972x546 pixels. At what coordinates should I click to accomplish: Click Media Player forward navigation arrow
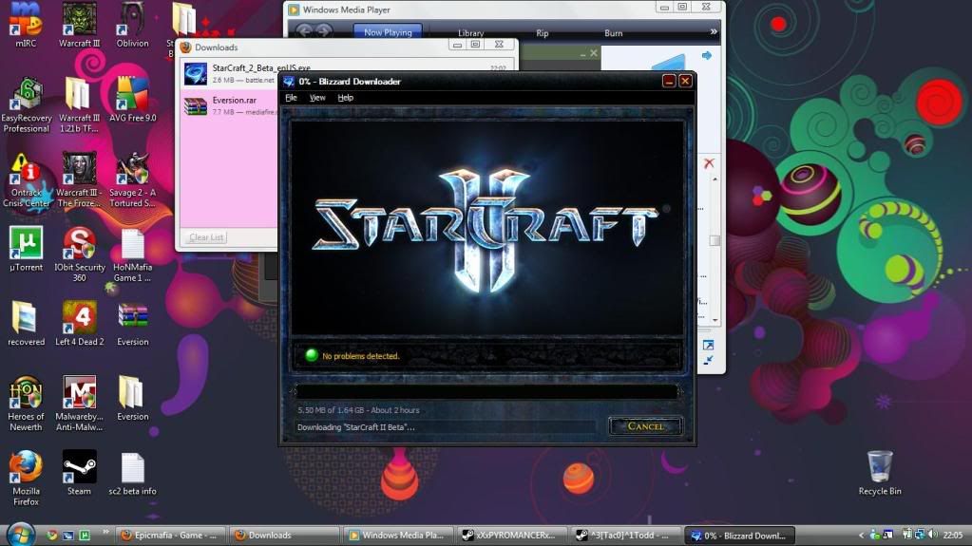[x=324, y=30]
